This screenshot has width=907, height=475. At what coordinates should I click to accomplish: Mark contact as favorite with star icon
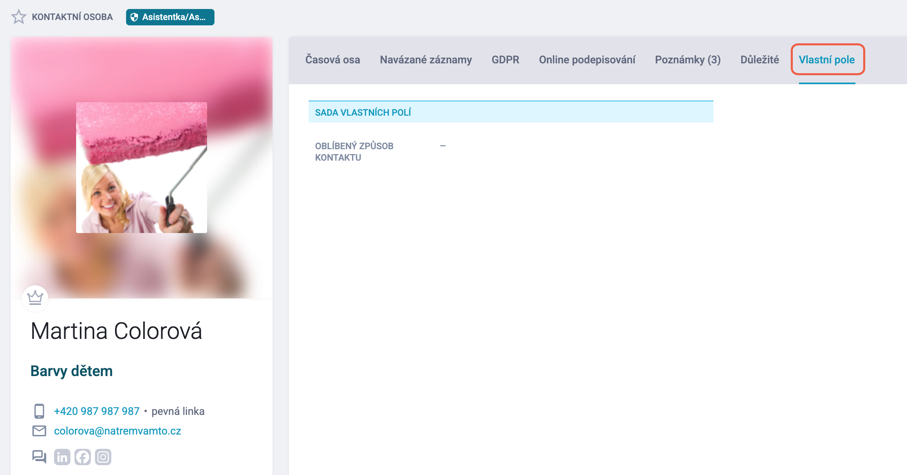tap(18, 17)
